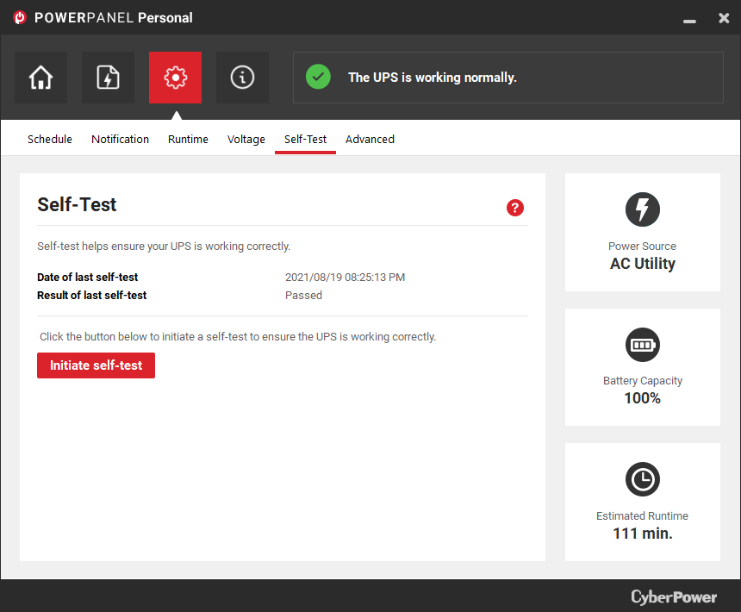Click the last self-test date 2021/08/19 value
Viewport: 741px width, 612px height.
coord(345,278)
